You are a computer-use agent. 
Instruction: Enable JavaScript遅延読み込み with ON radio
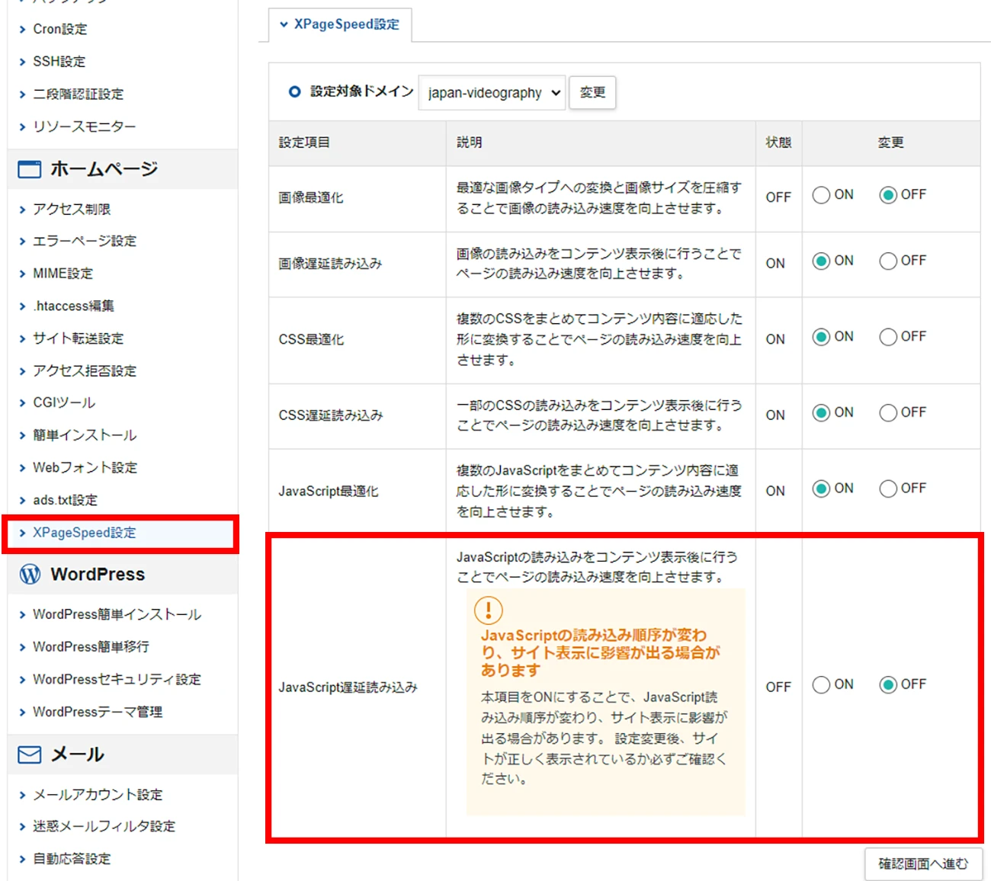[821, 685]
